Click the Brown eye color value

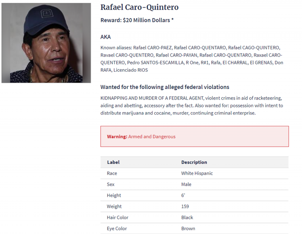188,228
